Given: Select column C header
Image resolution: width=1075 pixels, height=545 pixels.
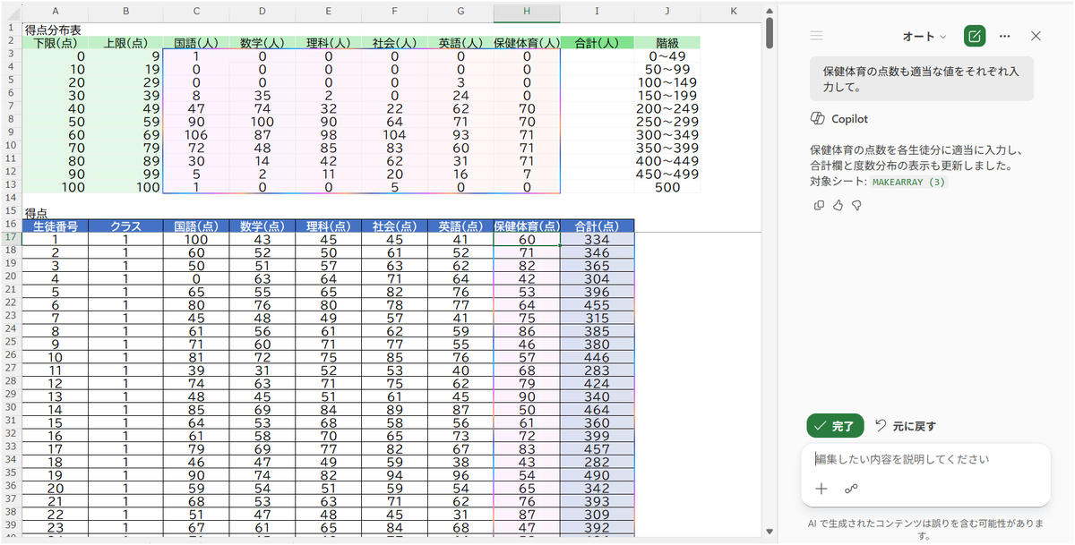Looking at the screenshot, I should point(195,11).
